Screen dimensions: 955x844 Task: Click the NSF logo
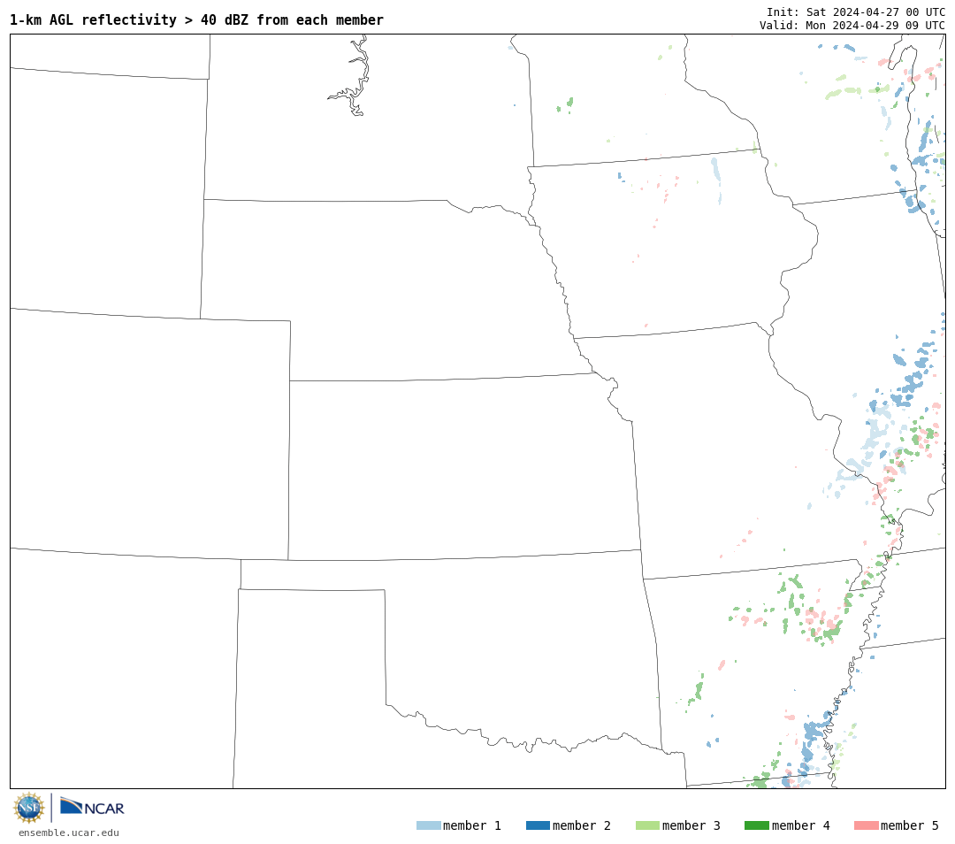28,808
